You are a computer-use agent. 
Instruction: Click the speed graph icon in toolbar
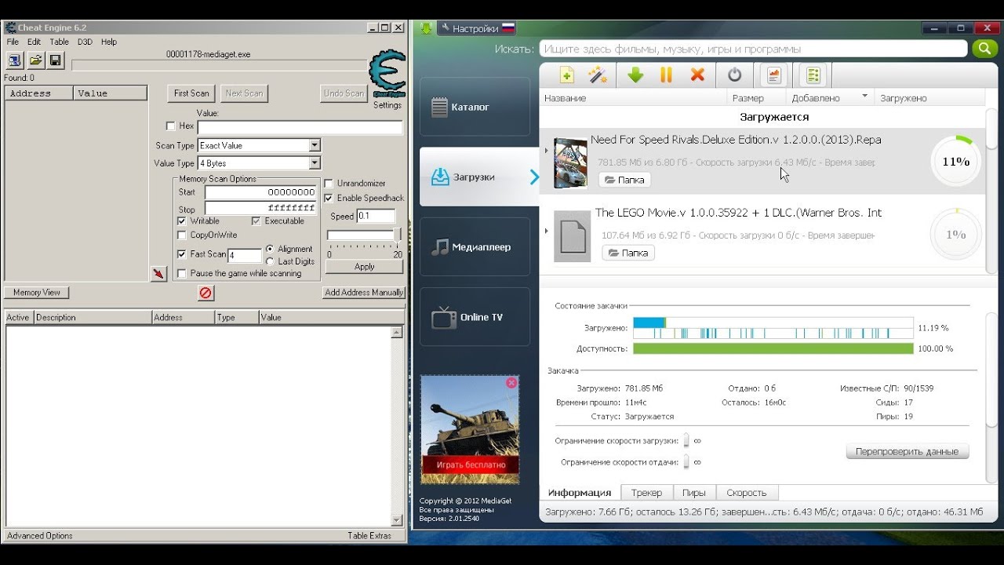coord(774,75)
